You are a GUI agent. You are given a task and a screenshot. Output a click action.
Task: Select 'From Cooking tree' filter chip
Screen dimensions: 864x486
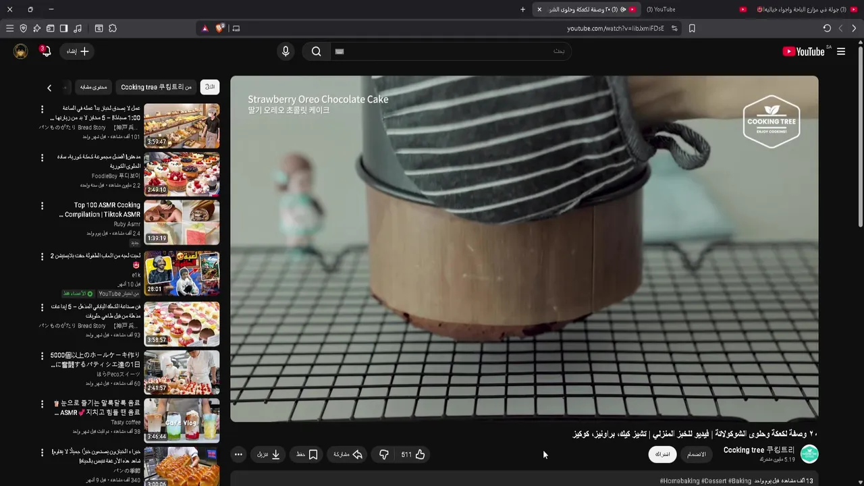click(x=156, y=87)
